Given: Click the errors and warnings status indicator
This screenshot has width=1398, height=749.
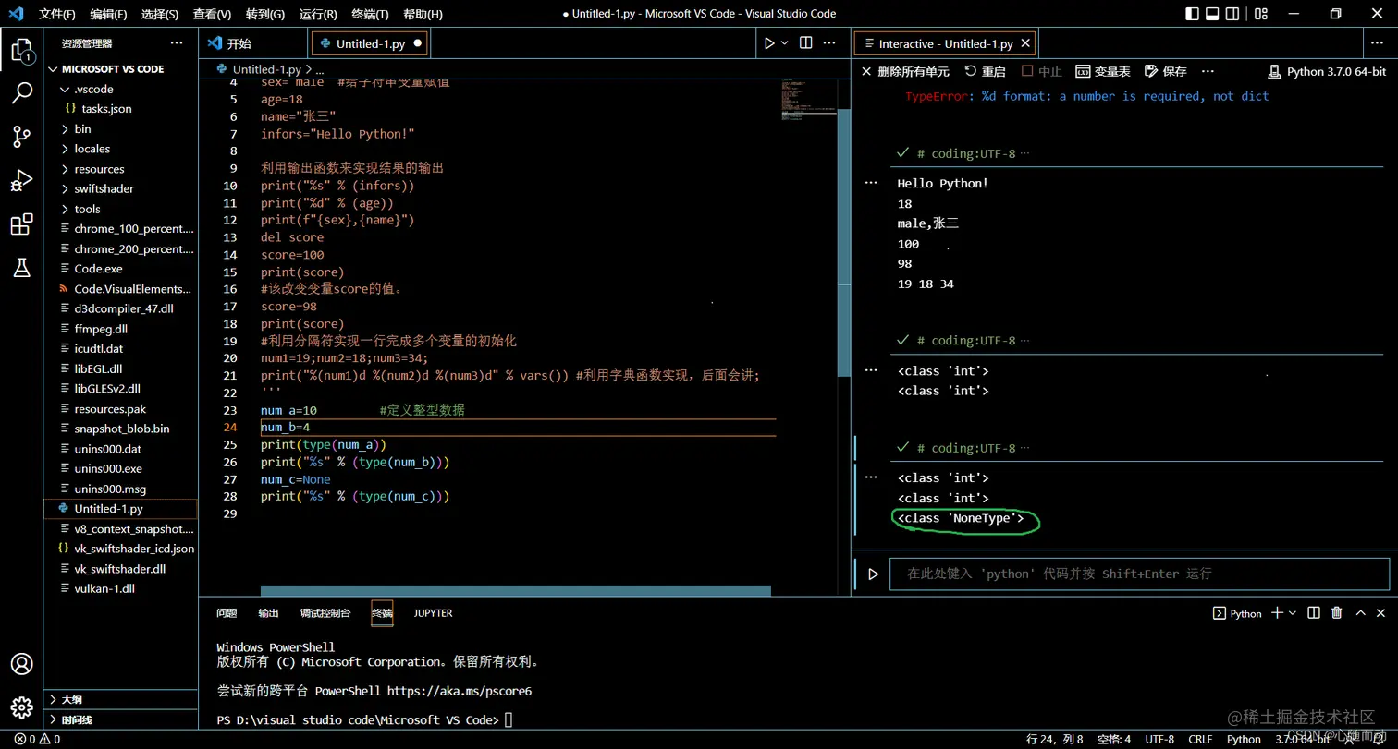Looking at the screenshot, I should pos(37,739).
